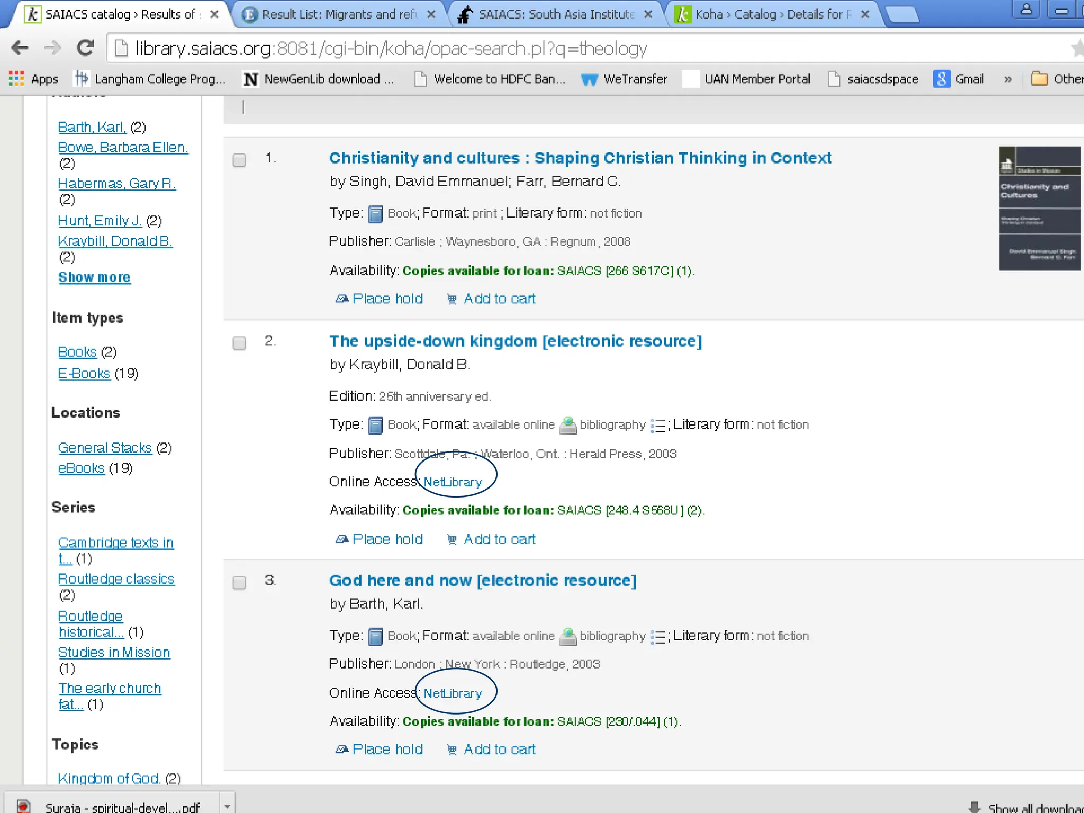Click the WeTransfer bookmark icon
The image size is (1084, 813).
click(589, 79)
